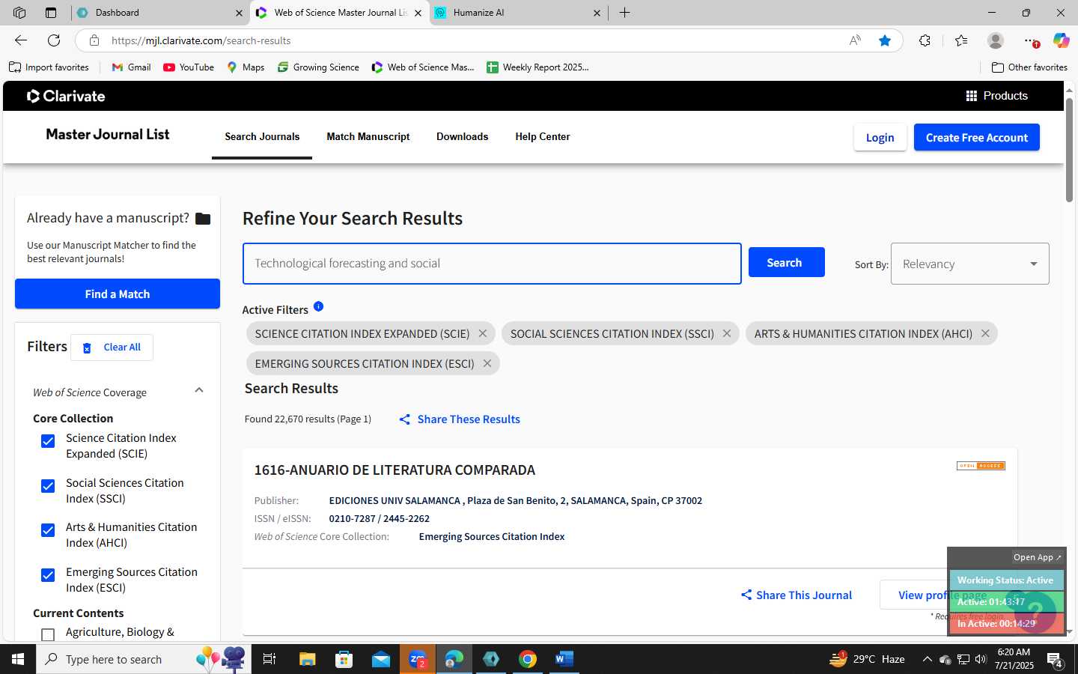The image size is (1078, 674).
Task: Open the Help Center tab
Action: click(x=543, y=136)
